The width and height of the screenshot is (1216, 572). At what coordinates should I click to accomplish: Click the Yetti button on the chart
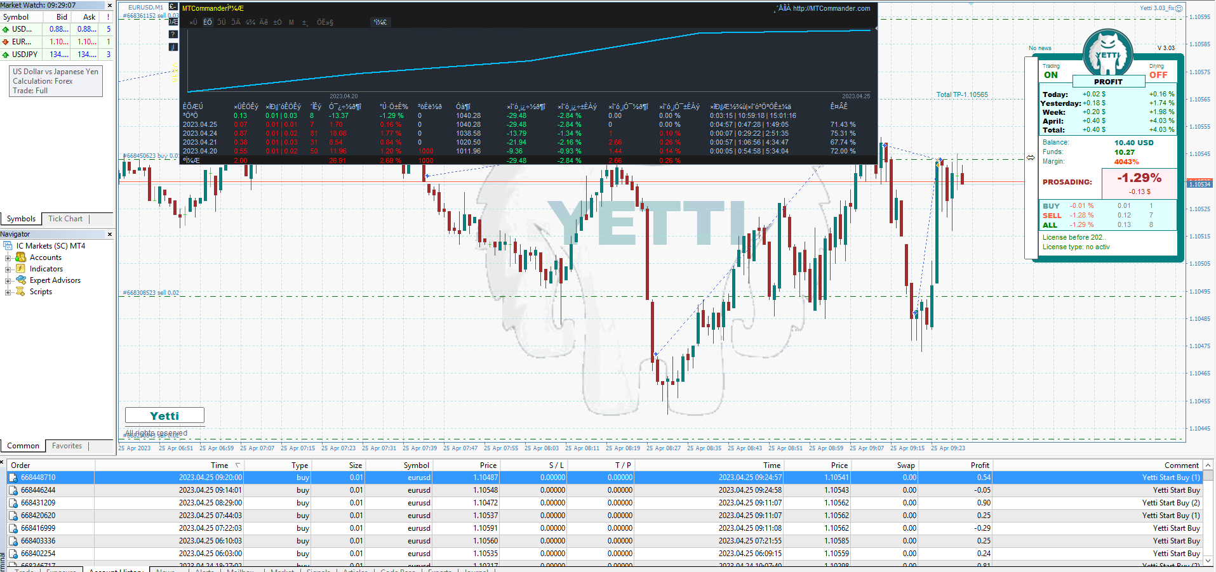[164, 415]
